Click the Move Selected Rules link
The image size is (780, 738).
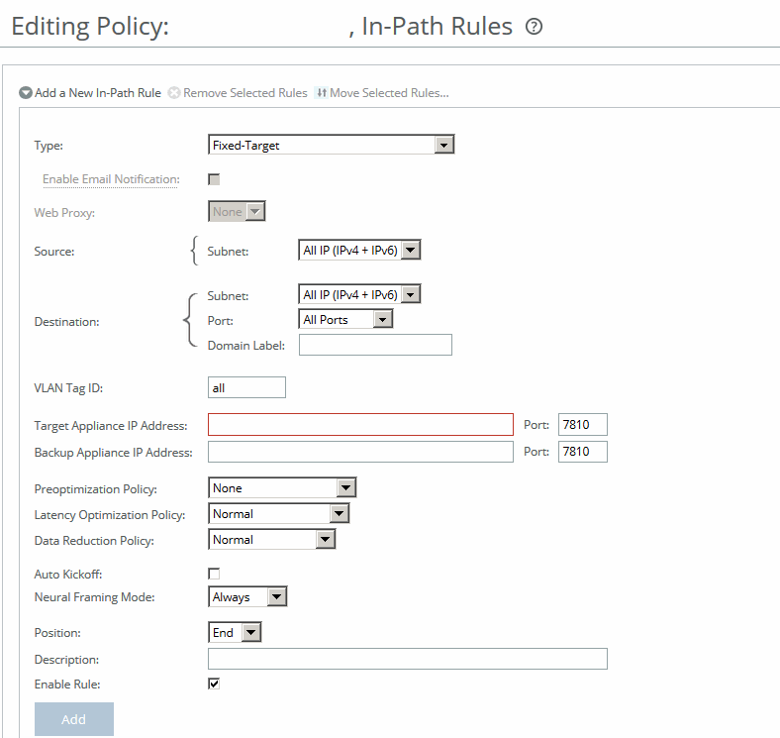[x=389, y=93]
